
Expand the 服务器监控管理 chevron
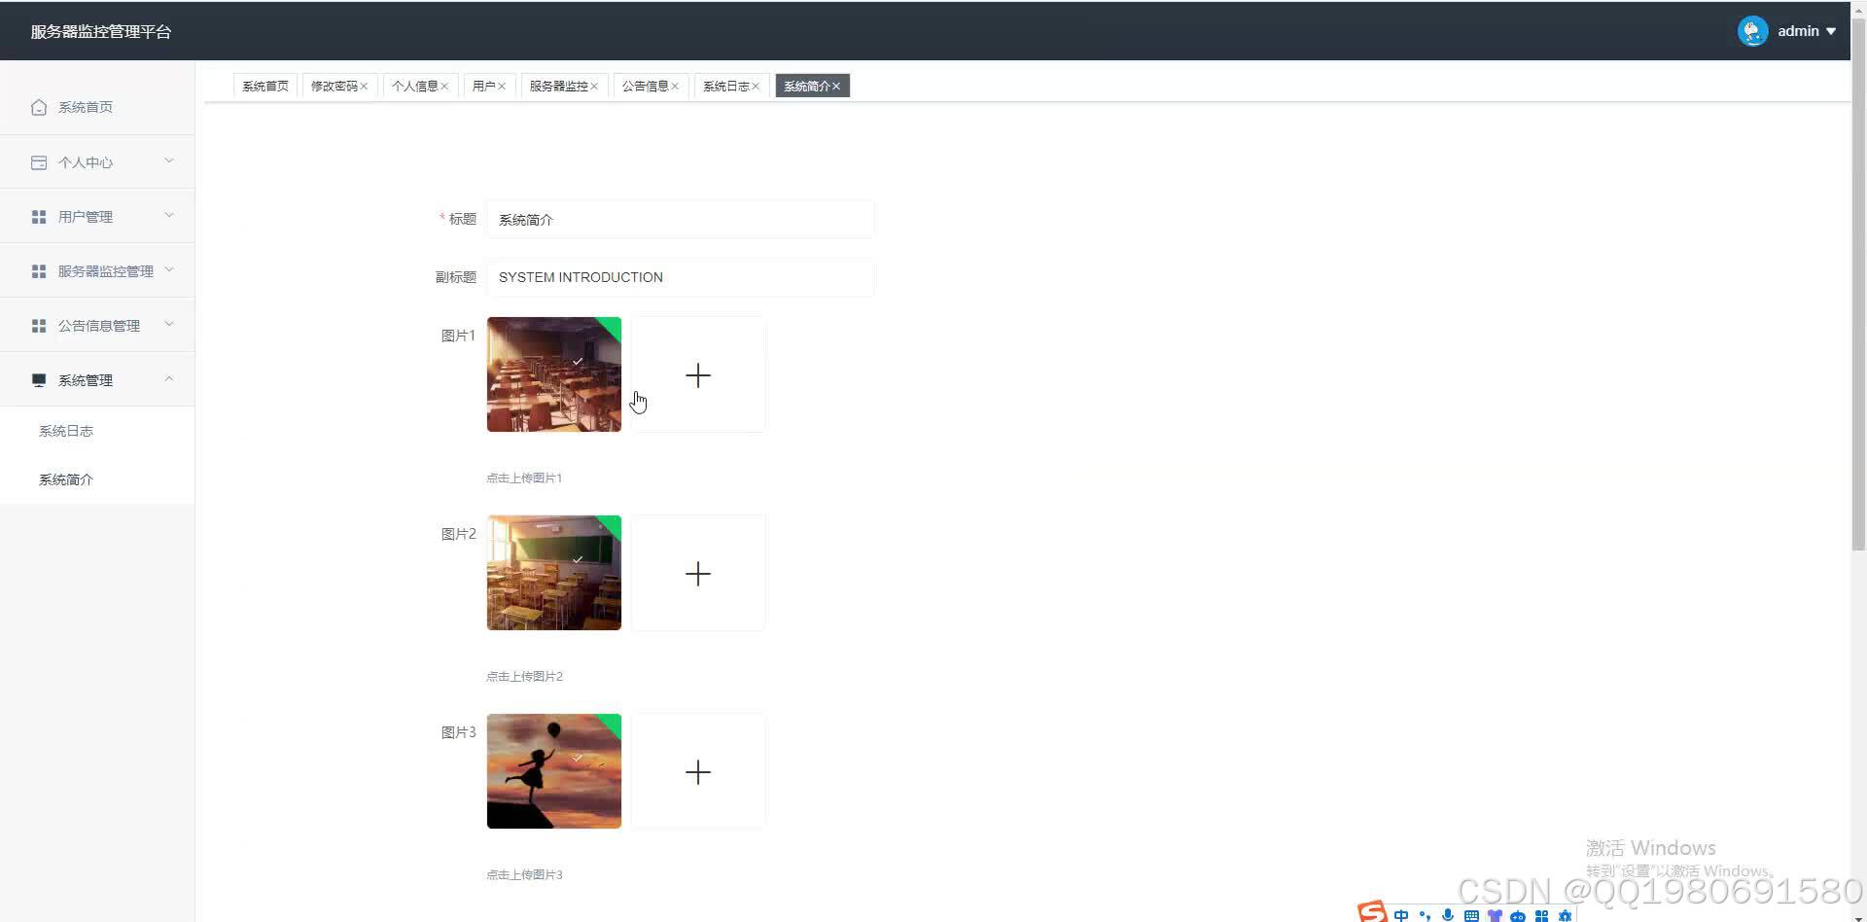click(169, 269)
